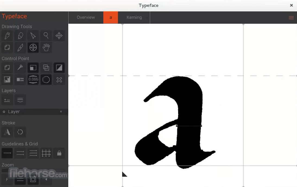
Task: Close the Typeface window
Action: point(291,5)
